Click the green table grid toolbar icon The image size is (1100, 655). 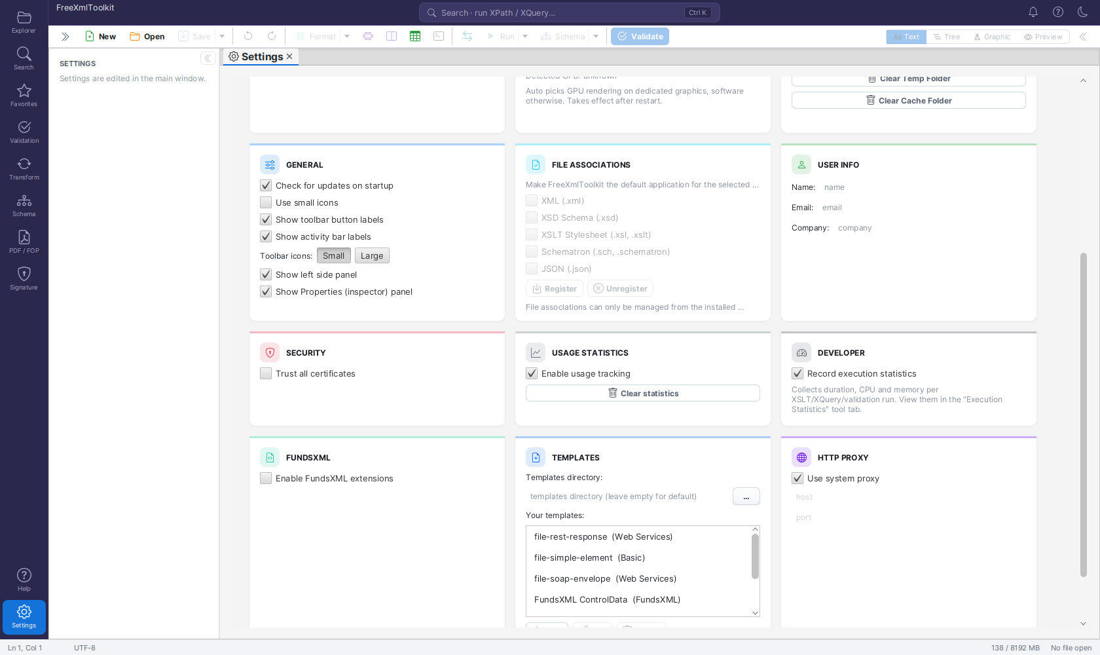pos(415,37)
